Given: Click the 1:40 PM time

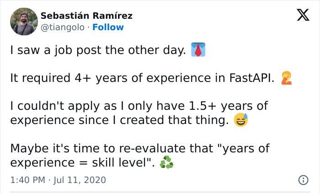Looking at the screenshot, I should point(27,180).
